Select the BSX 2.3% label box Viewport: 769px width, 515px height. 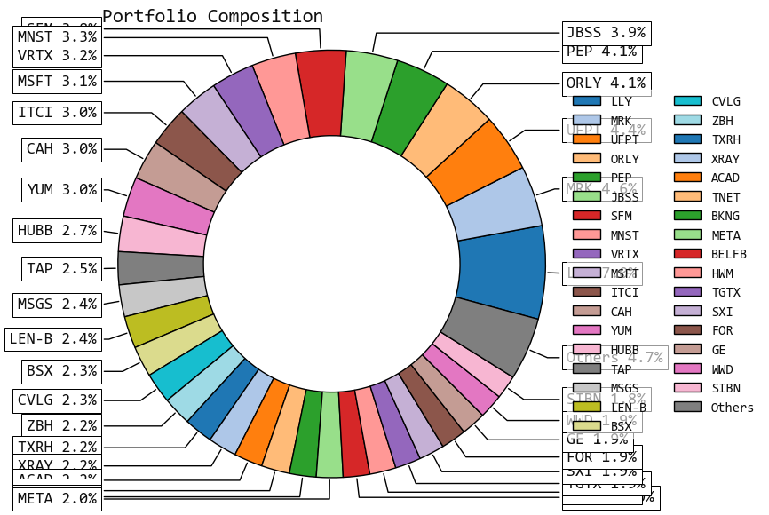(x=61, y=370)
